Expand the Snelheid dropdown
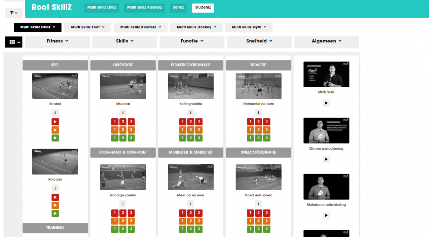 pos(259,41)
